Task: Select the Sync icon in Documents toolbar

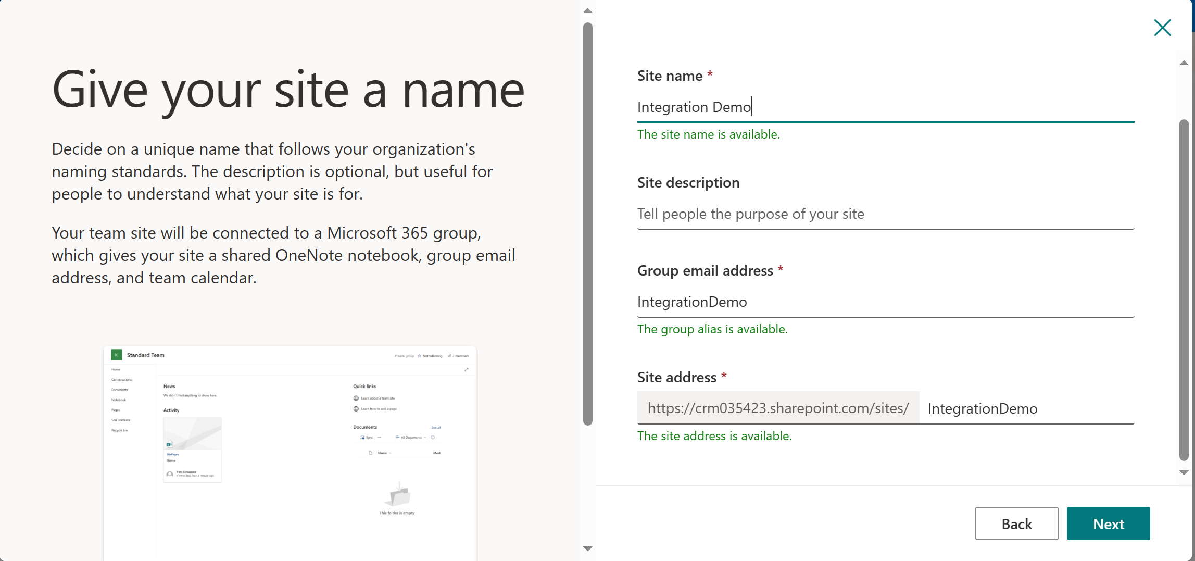Action: [362, 438]
